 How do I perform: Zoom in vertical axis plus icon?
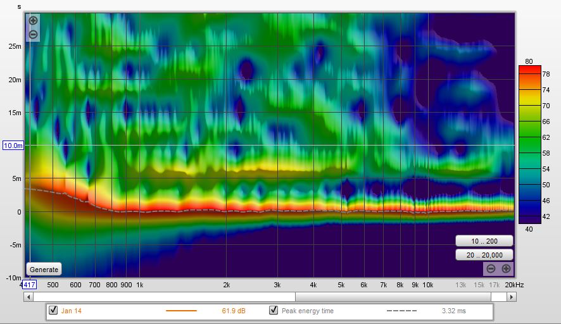click(x=33, y=20)
